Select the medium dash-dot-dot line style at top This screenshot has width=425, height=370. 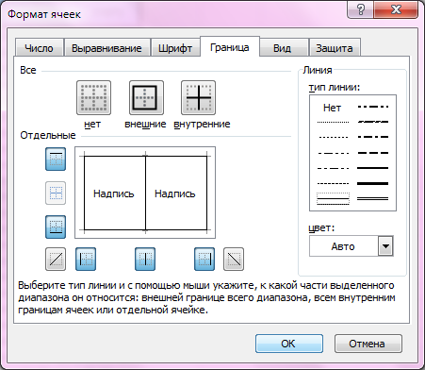click(x=373, y=107)
